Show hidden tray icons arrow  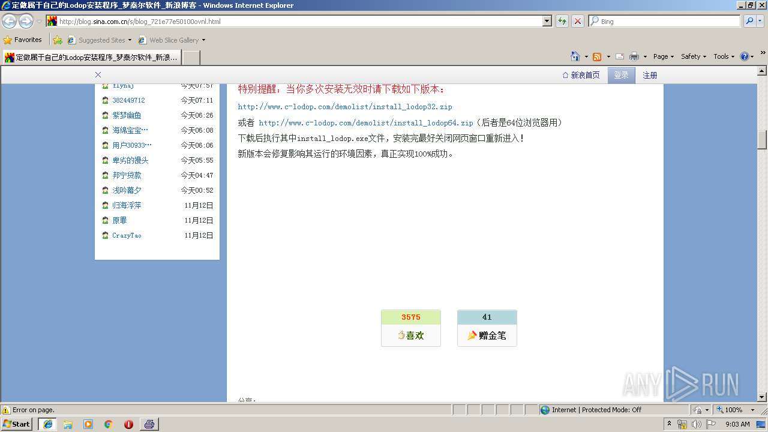(669, 424)
